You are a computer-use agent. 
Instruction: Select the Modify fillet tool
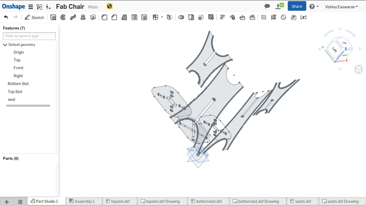coord(222,17)
